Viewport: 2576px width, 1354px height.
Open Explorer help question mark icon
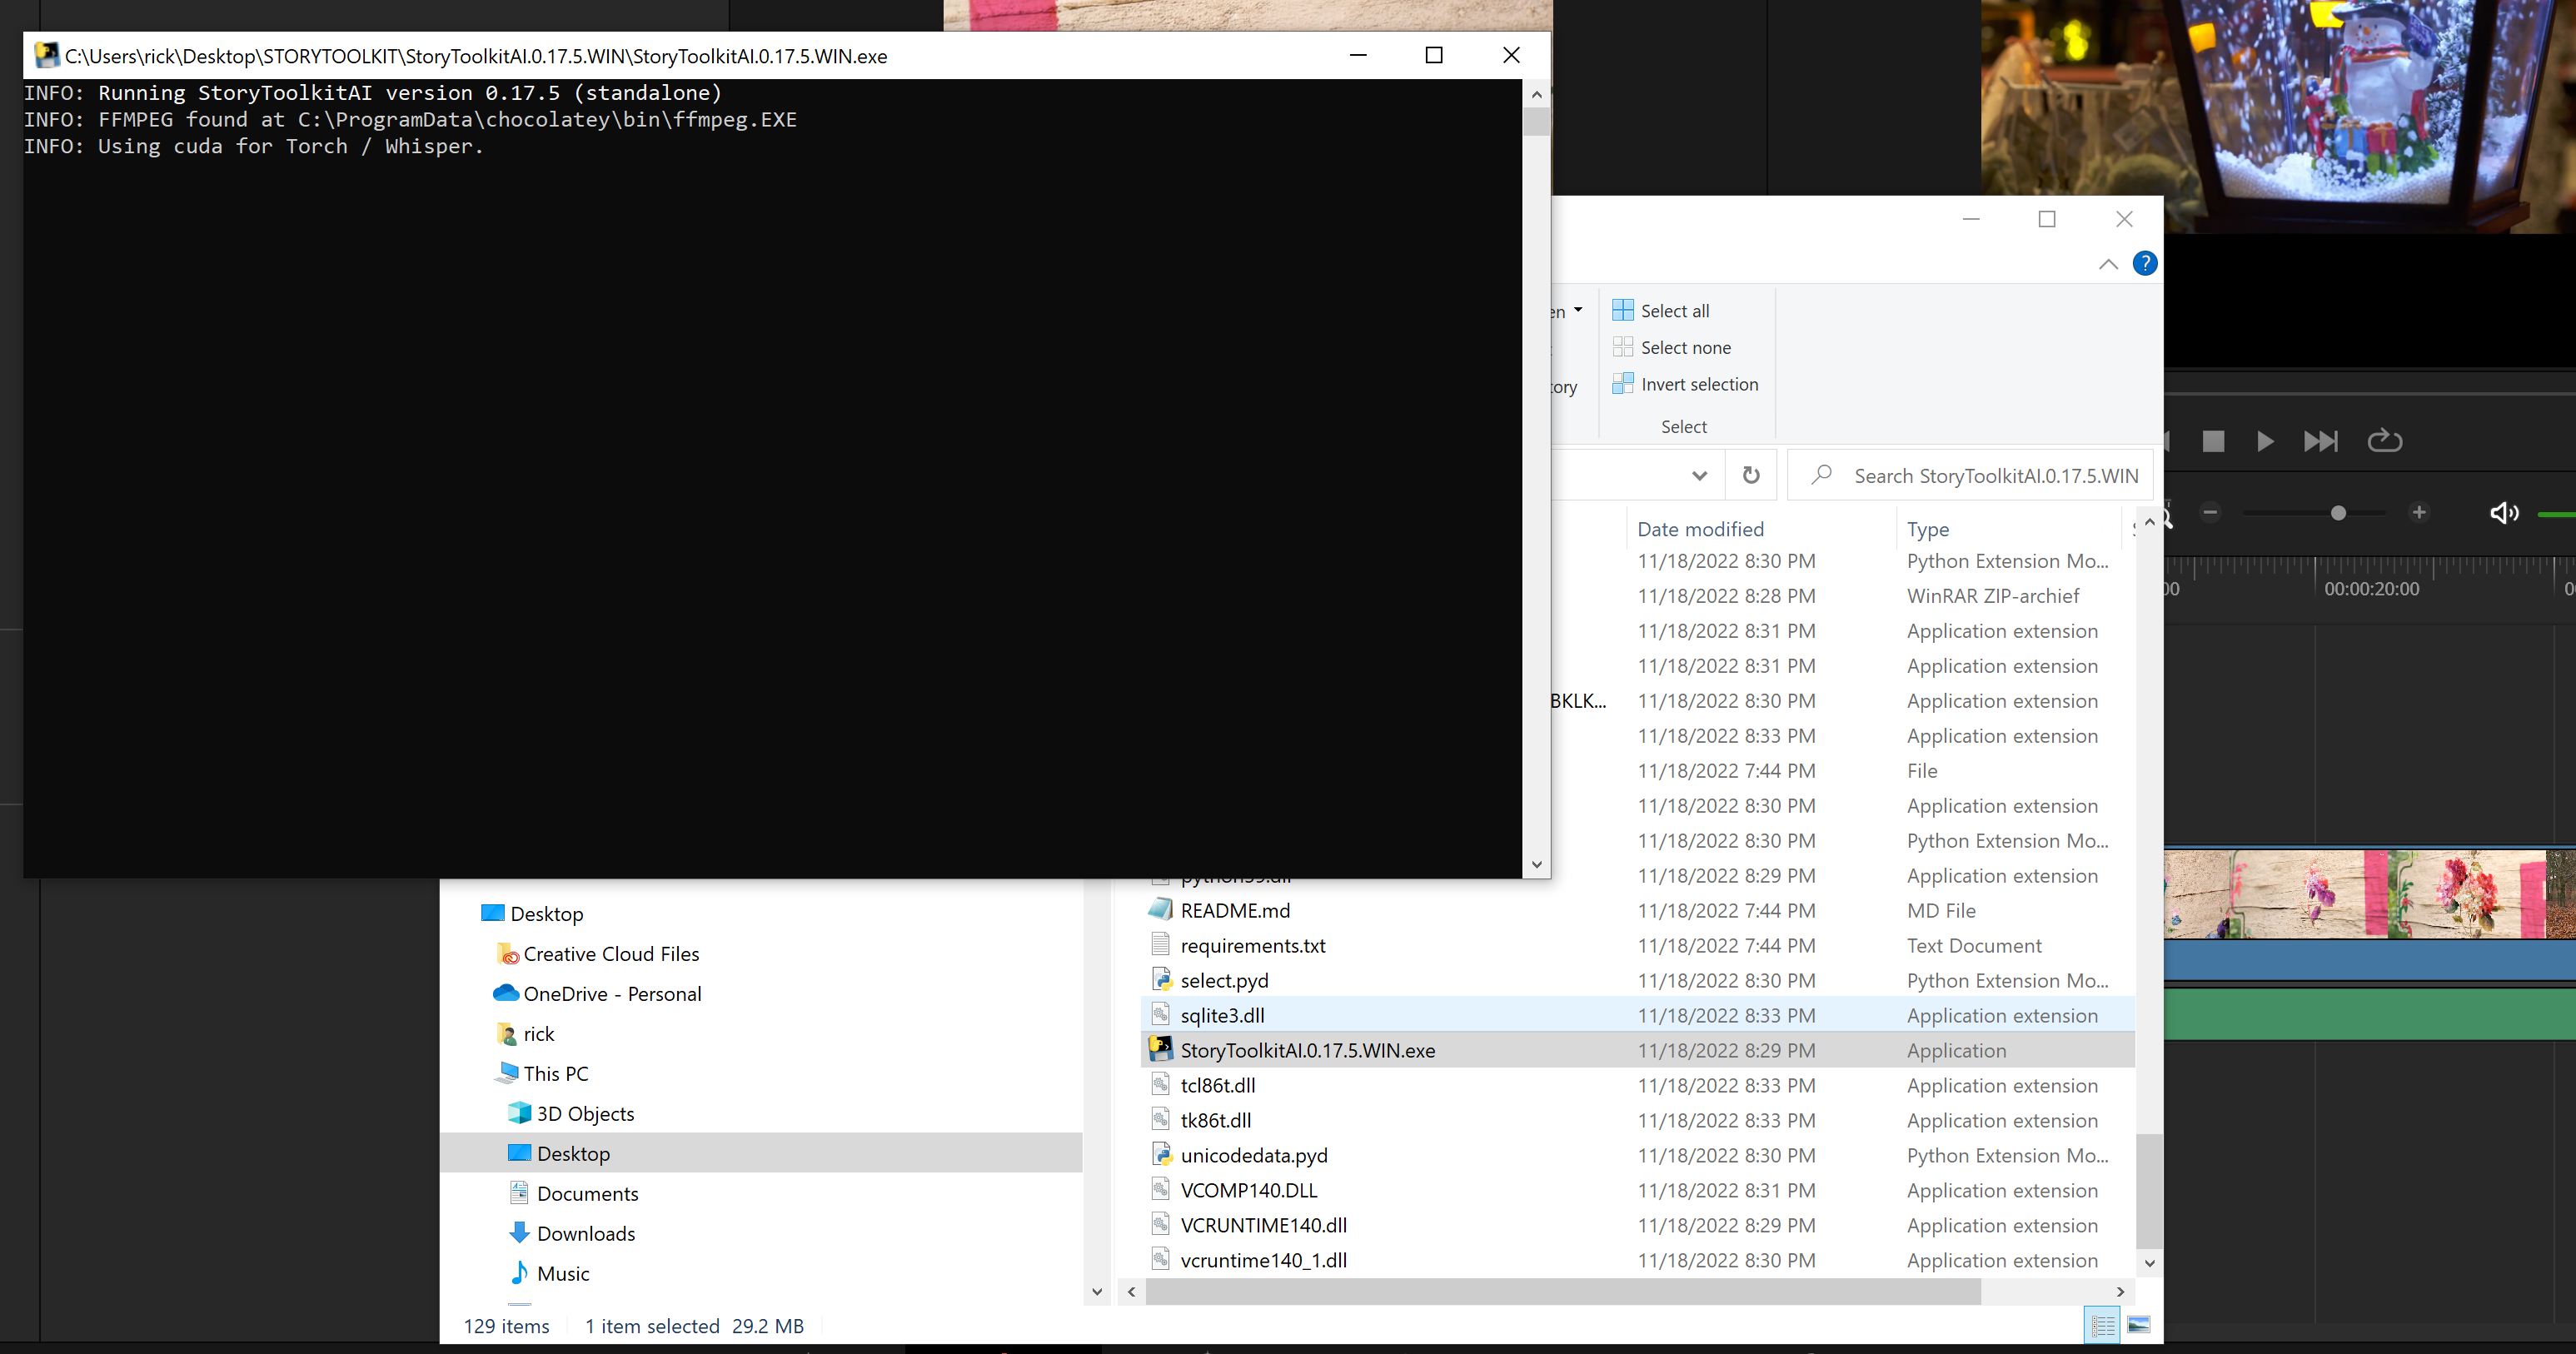pyautogui.click(x=2144, y=264)
